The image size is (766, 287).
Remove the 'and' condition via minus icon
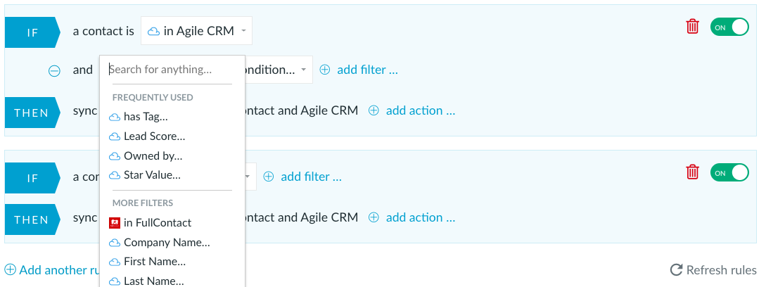pyautogui.click(x=54, y=71)
